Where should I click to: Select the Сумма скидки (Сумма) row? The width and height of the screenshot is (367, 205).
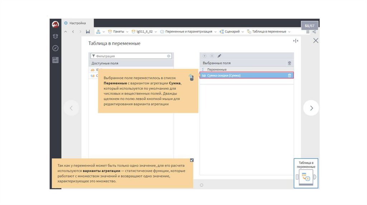(244, 75)
